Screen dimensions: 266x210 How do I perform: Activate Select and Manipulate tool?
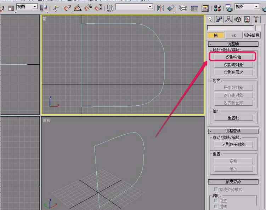click(x=56, y=8)
